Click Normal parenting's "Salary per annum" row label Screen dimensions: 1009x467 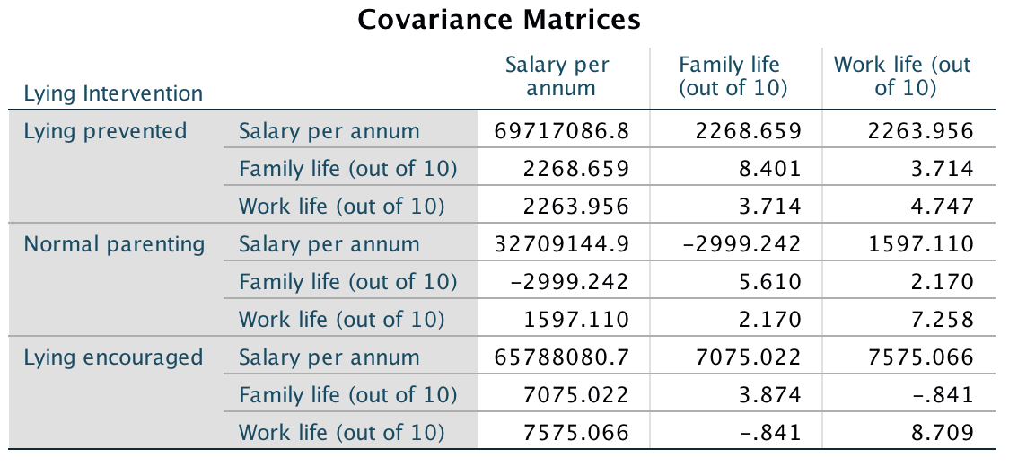click(x=329, y=244)
